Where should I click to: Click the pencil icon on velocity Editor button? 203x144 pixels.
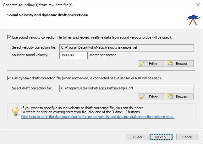click(142, 63)
